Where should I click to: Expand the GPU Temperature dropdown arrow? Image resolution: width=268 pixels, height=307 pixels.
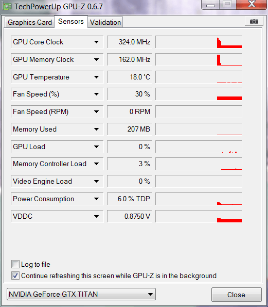(x=96, y=77)
